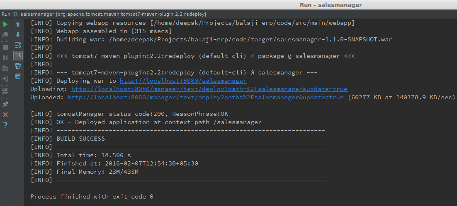Toggle Scroll to the End button
The image size is (457, 206).
tap(18, 55)
